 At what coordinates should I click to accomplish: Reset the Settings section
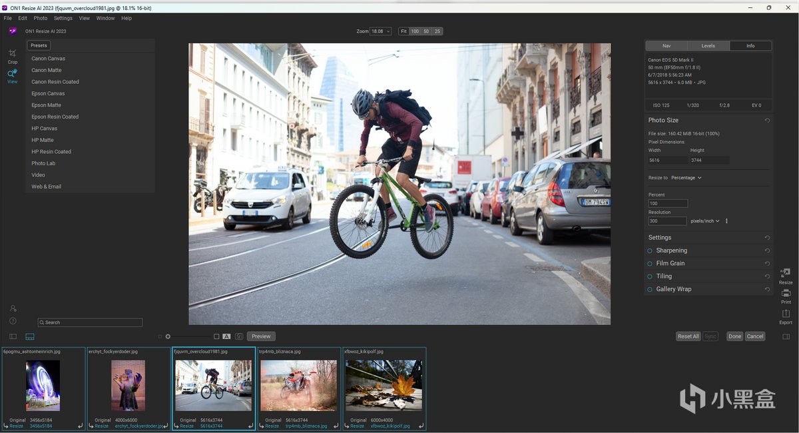click(767, 238)
